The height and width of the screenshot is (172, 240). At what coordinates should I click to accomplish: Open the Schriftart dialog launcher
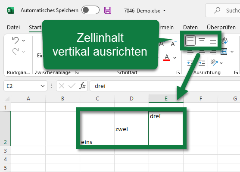178,72
